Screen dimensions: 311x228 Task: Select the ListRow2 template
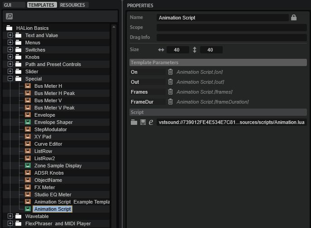(44, 158)
